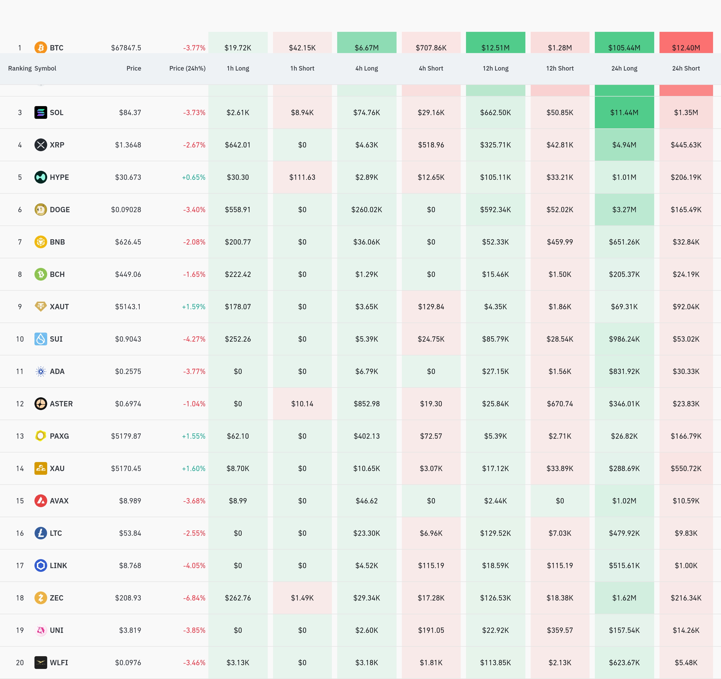Click the Uniswap UNI icon
This screenshot has height=679, width=721.
(41, 630)
